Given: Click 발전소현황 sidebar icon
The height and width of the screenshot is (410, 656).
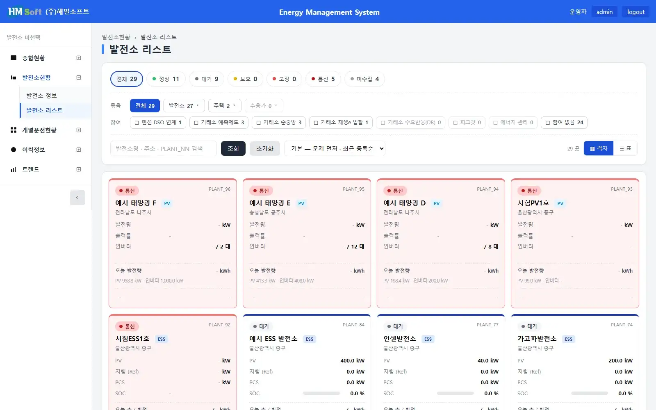Looking at the screenshot, I should pos(14,77).
